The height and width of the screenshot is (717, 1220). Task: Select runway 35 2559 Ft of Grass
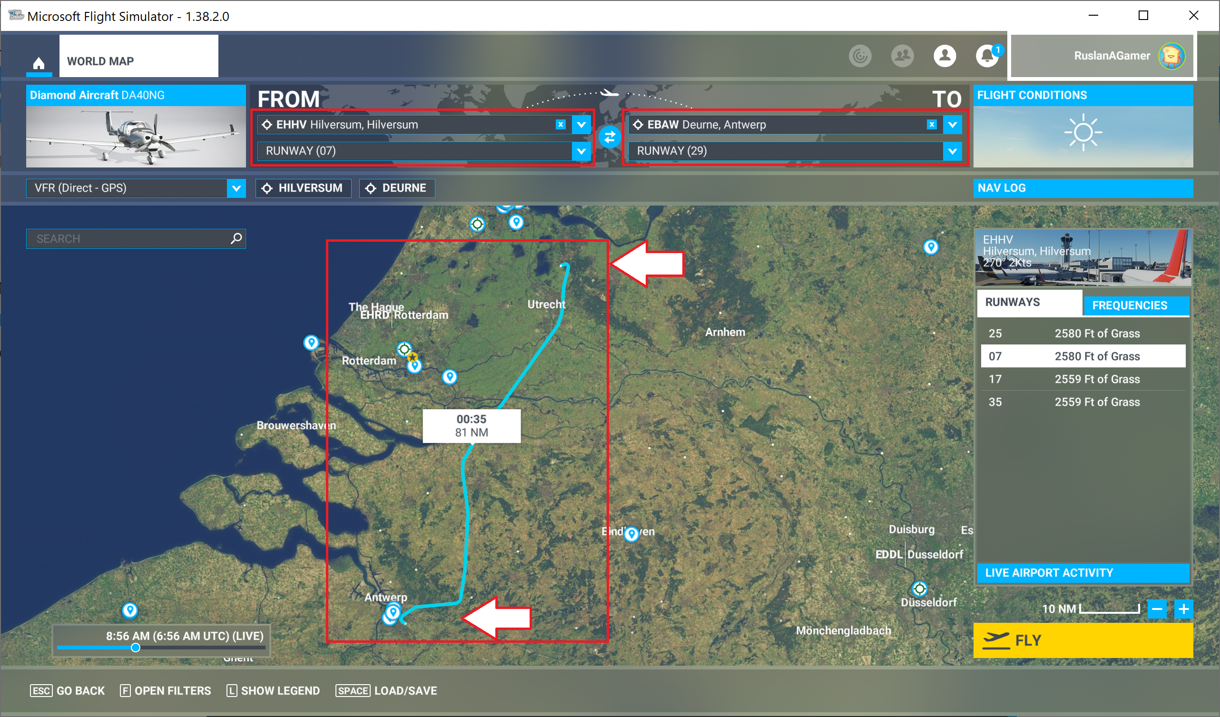pyautogui.click(x=1083, y=402)
